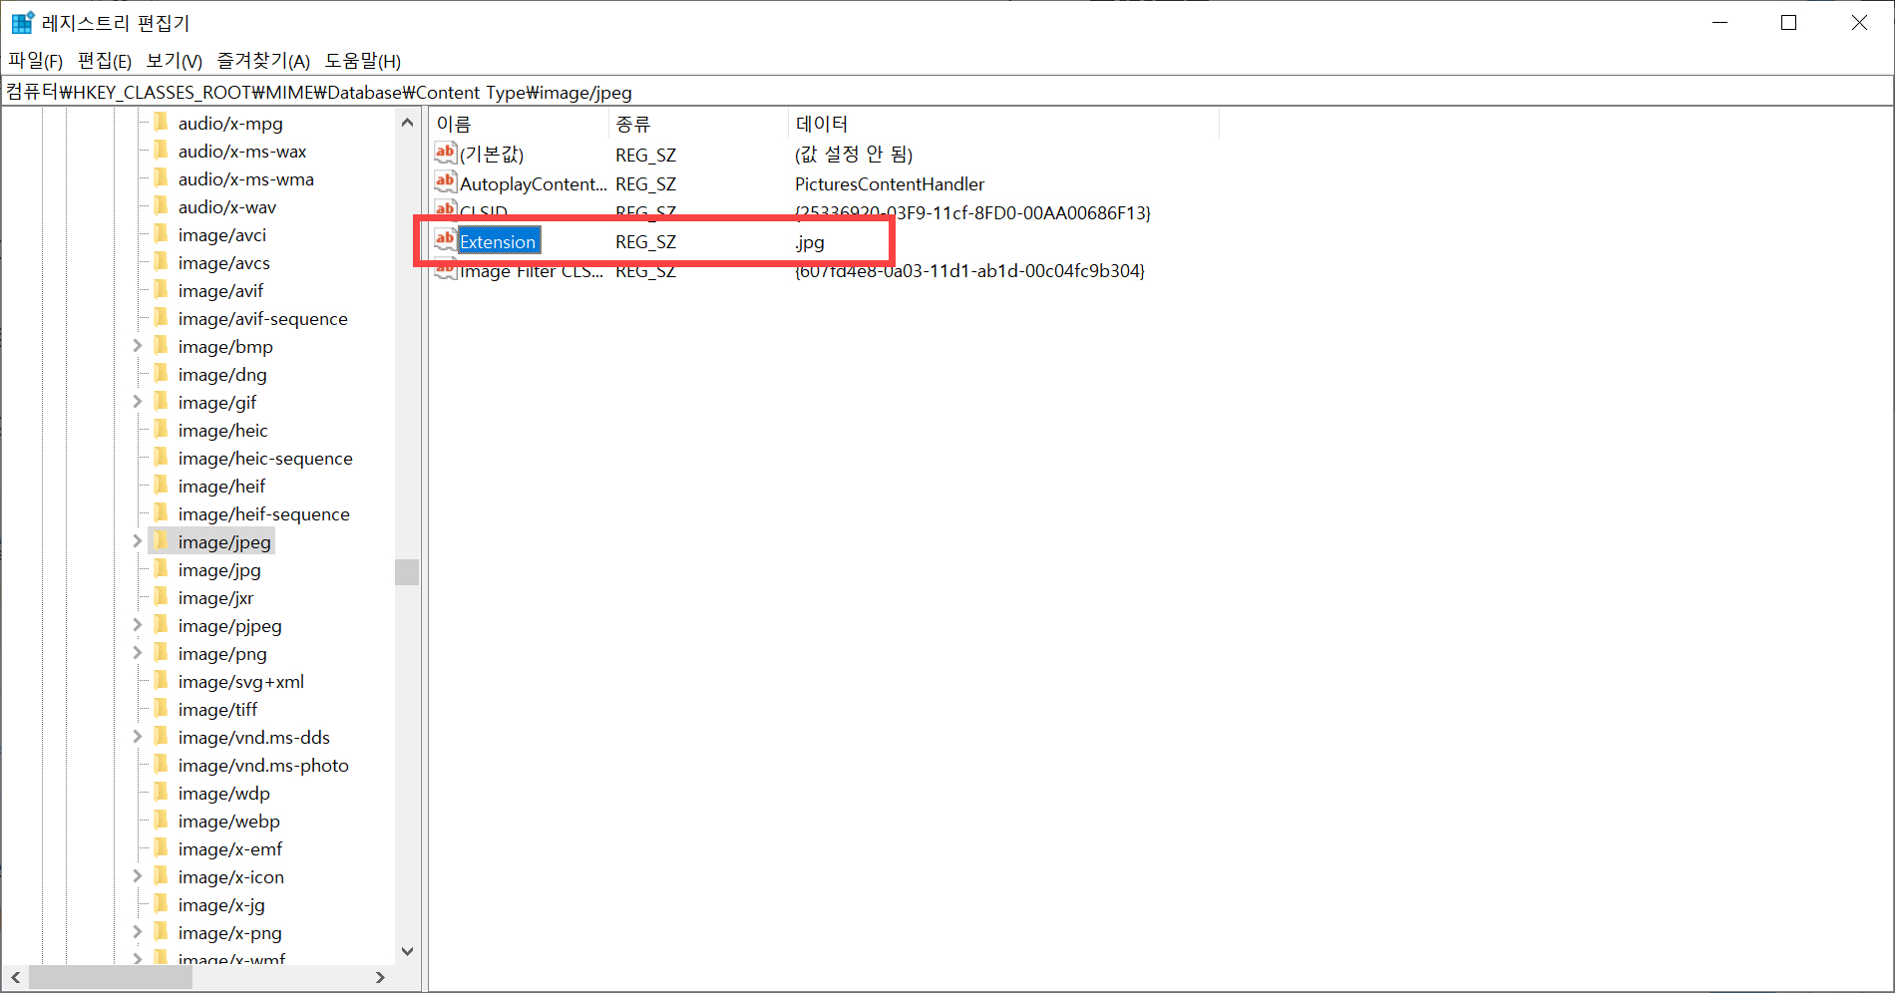Screen dimensions: 1895x993
Task: Sort values by the 이름 column header
Action: coord(519,124)
